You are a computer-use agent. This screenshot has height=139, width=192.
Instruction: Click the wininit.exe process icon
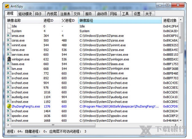point(9,45)
